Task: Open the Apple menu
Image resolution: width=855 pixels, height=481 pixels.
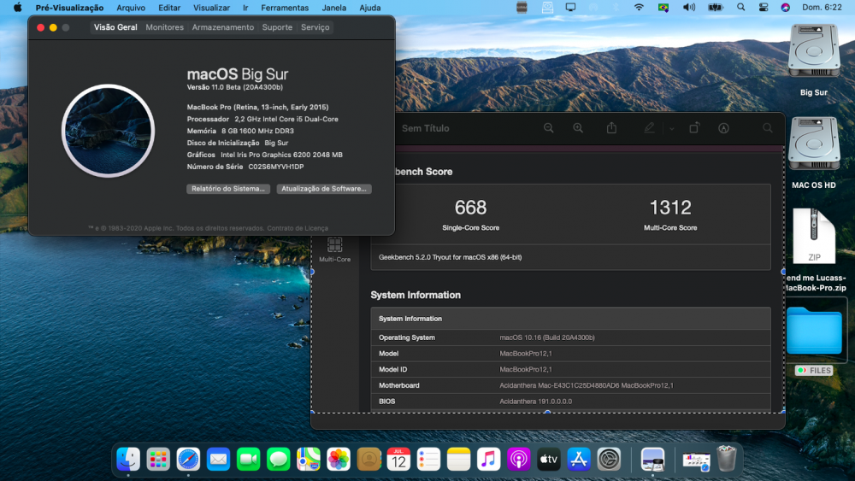Action: [17, 8]
